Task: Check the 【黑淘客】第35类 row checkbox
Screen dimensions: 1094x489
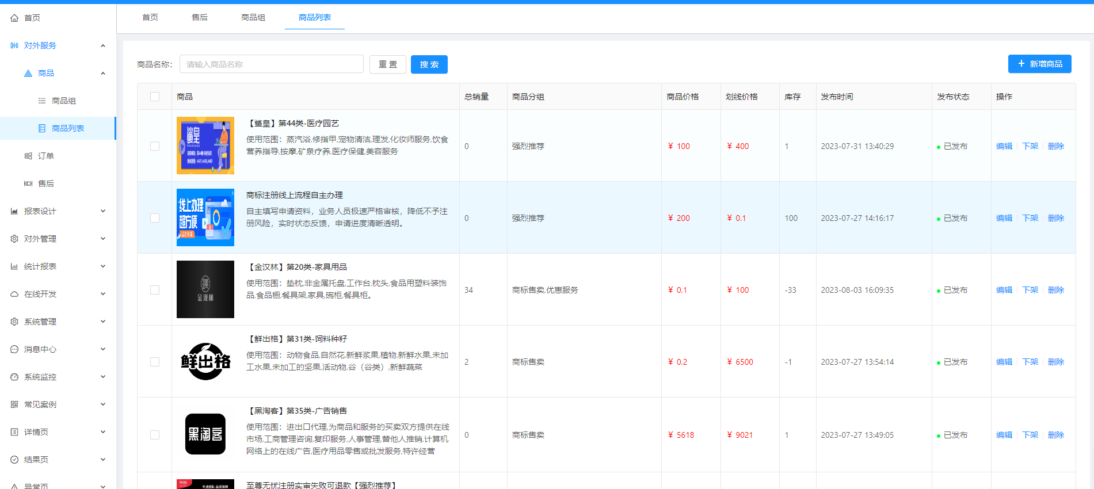Action: point(155,435)
